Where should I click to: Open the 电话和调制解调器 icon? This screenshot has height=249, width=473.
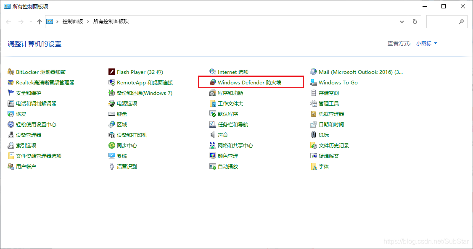tap(11, 104)
